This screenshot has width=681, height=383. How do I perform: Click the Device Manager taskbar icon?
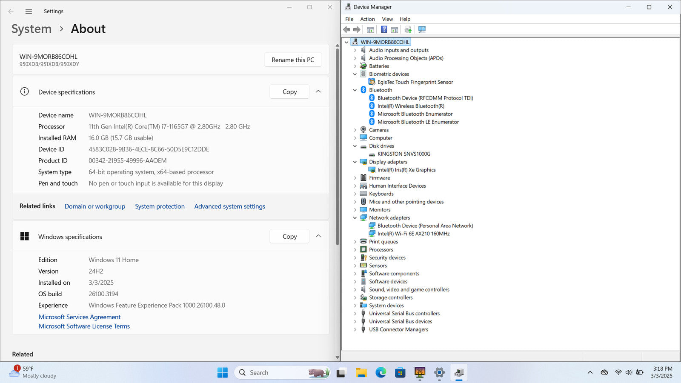459,373
